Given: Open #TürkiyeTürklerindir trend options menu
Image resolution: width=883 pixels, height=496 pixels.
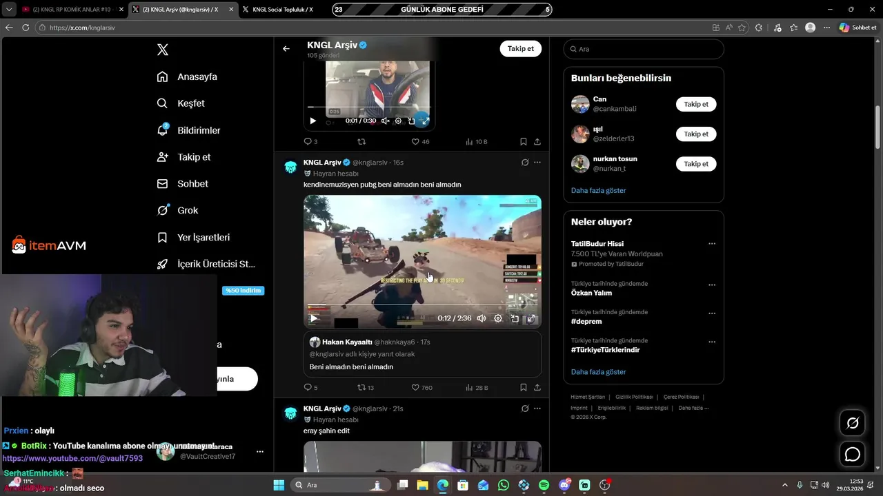Looking at the screenshot, I should pos(712,342).
